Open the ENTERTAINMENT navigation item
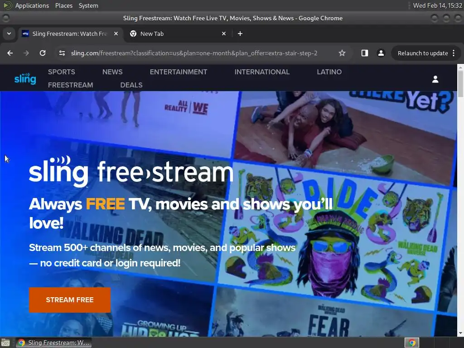Viewport: 464px width, 348px height. pos(179,72)
